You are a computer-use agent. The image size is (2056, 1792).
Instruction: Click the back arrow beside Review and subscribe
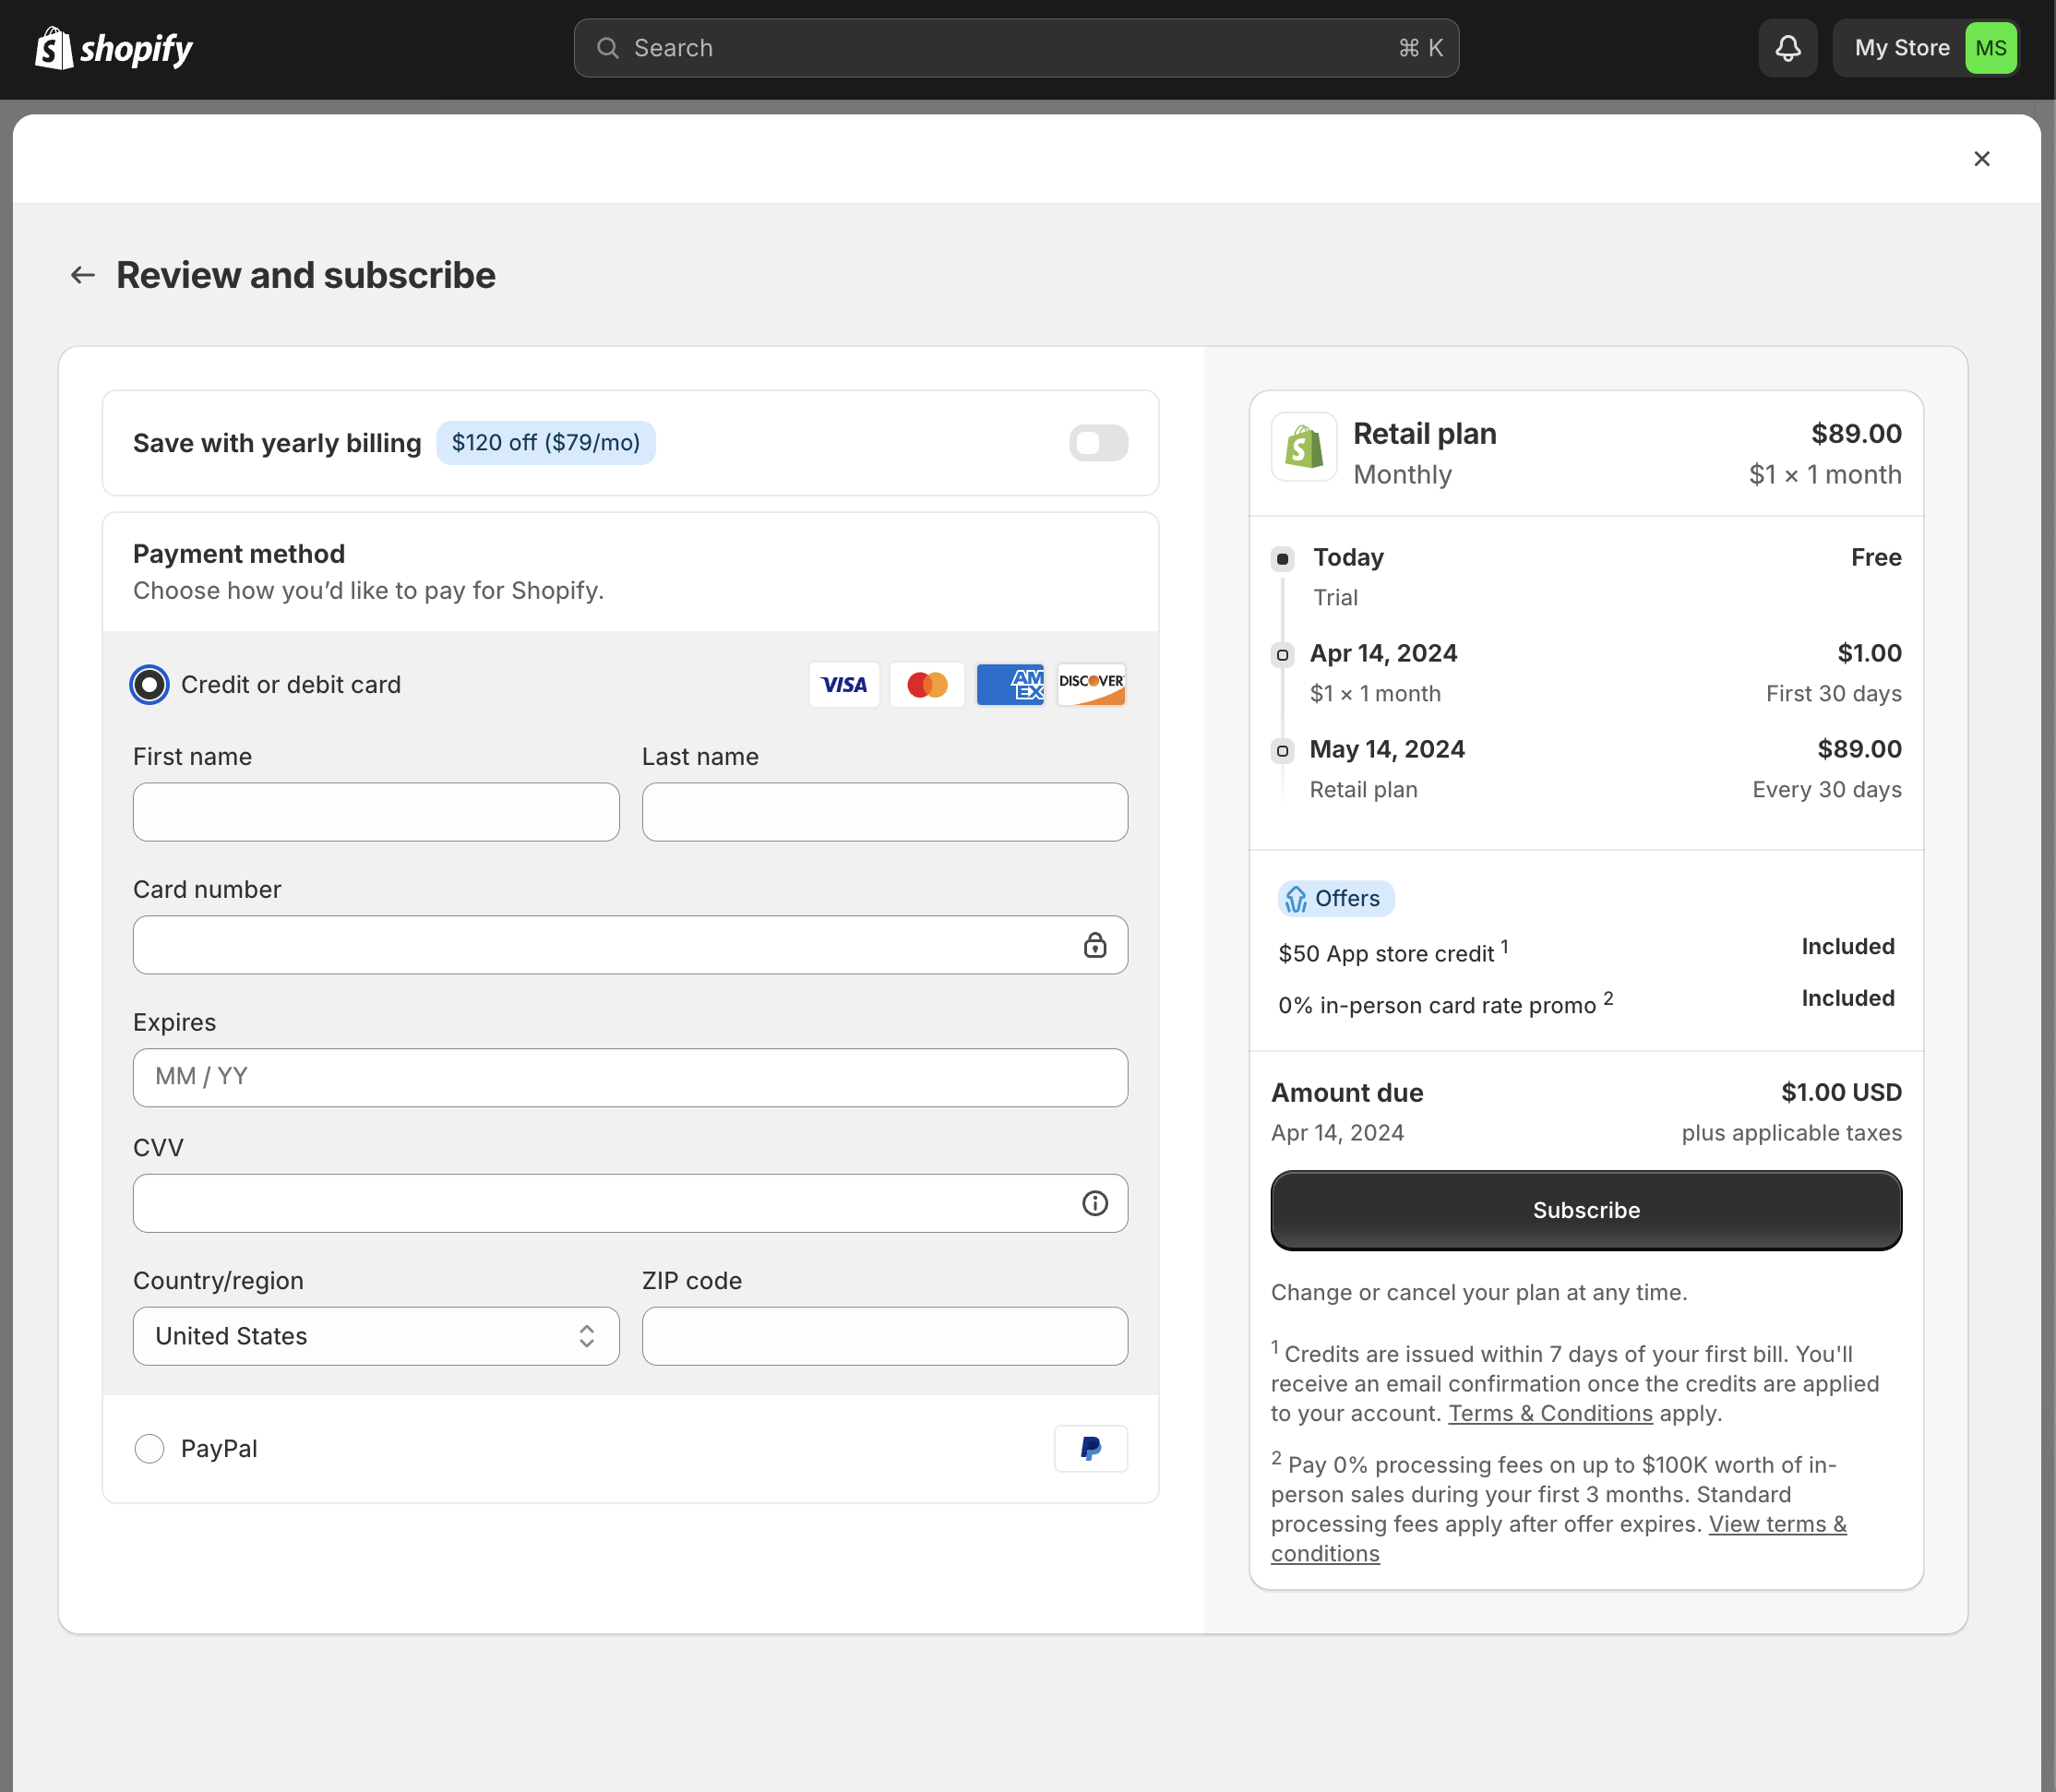(x=82, y=274)
